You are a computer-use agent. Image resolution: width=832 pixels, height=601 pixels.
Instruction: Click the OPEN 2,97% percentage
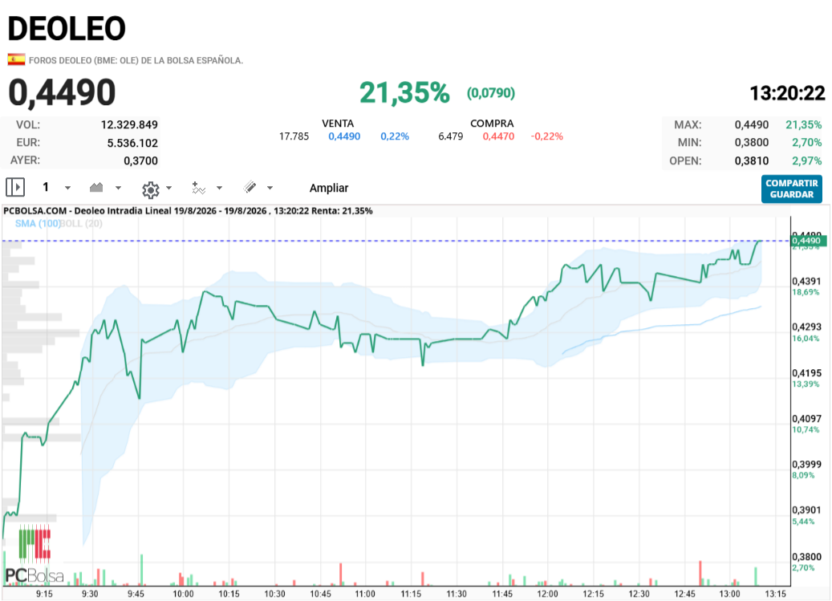pyautogui.click(x=806, y=160)
